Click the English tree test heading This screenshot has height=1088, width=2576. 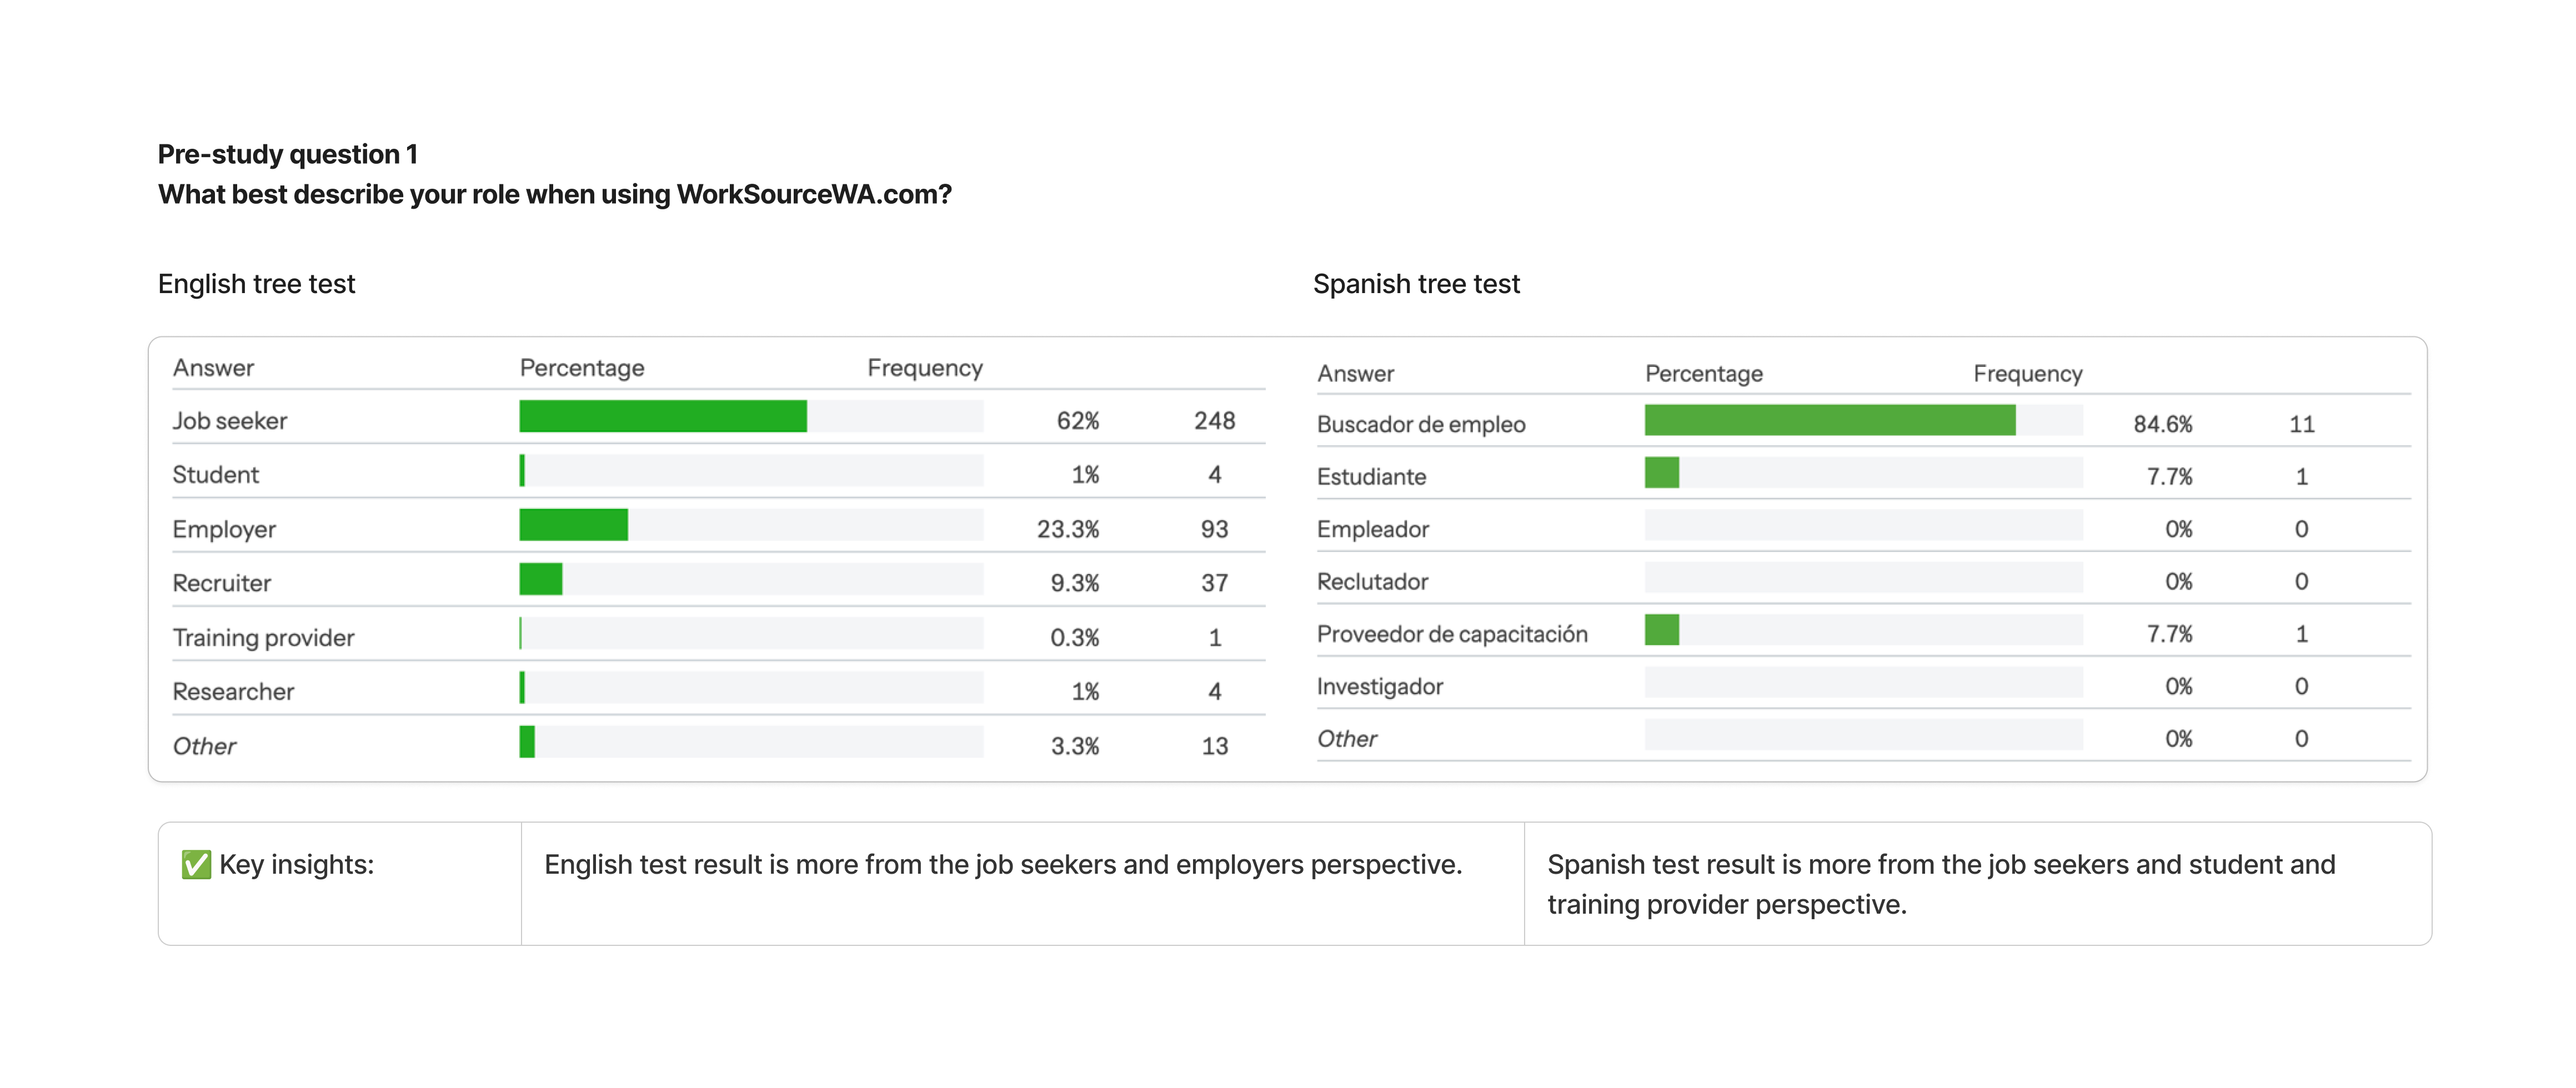coord(256,284)
